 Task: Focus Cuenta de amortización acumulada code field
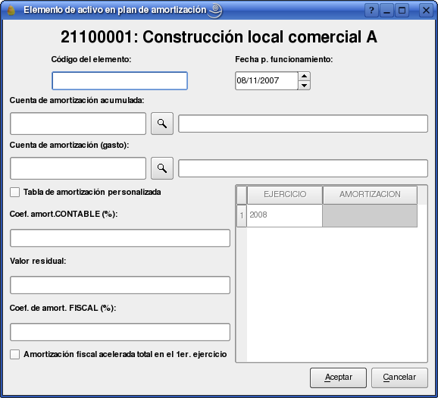[78, 124]
